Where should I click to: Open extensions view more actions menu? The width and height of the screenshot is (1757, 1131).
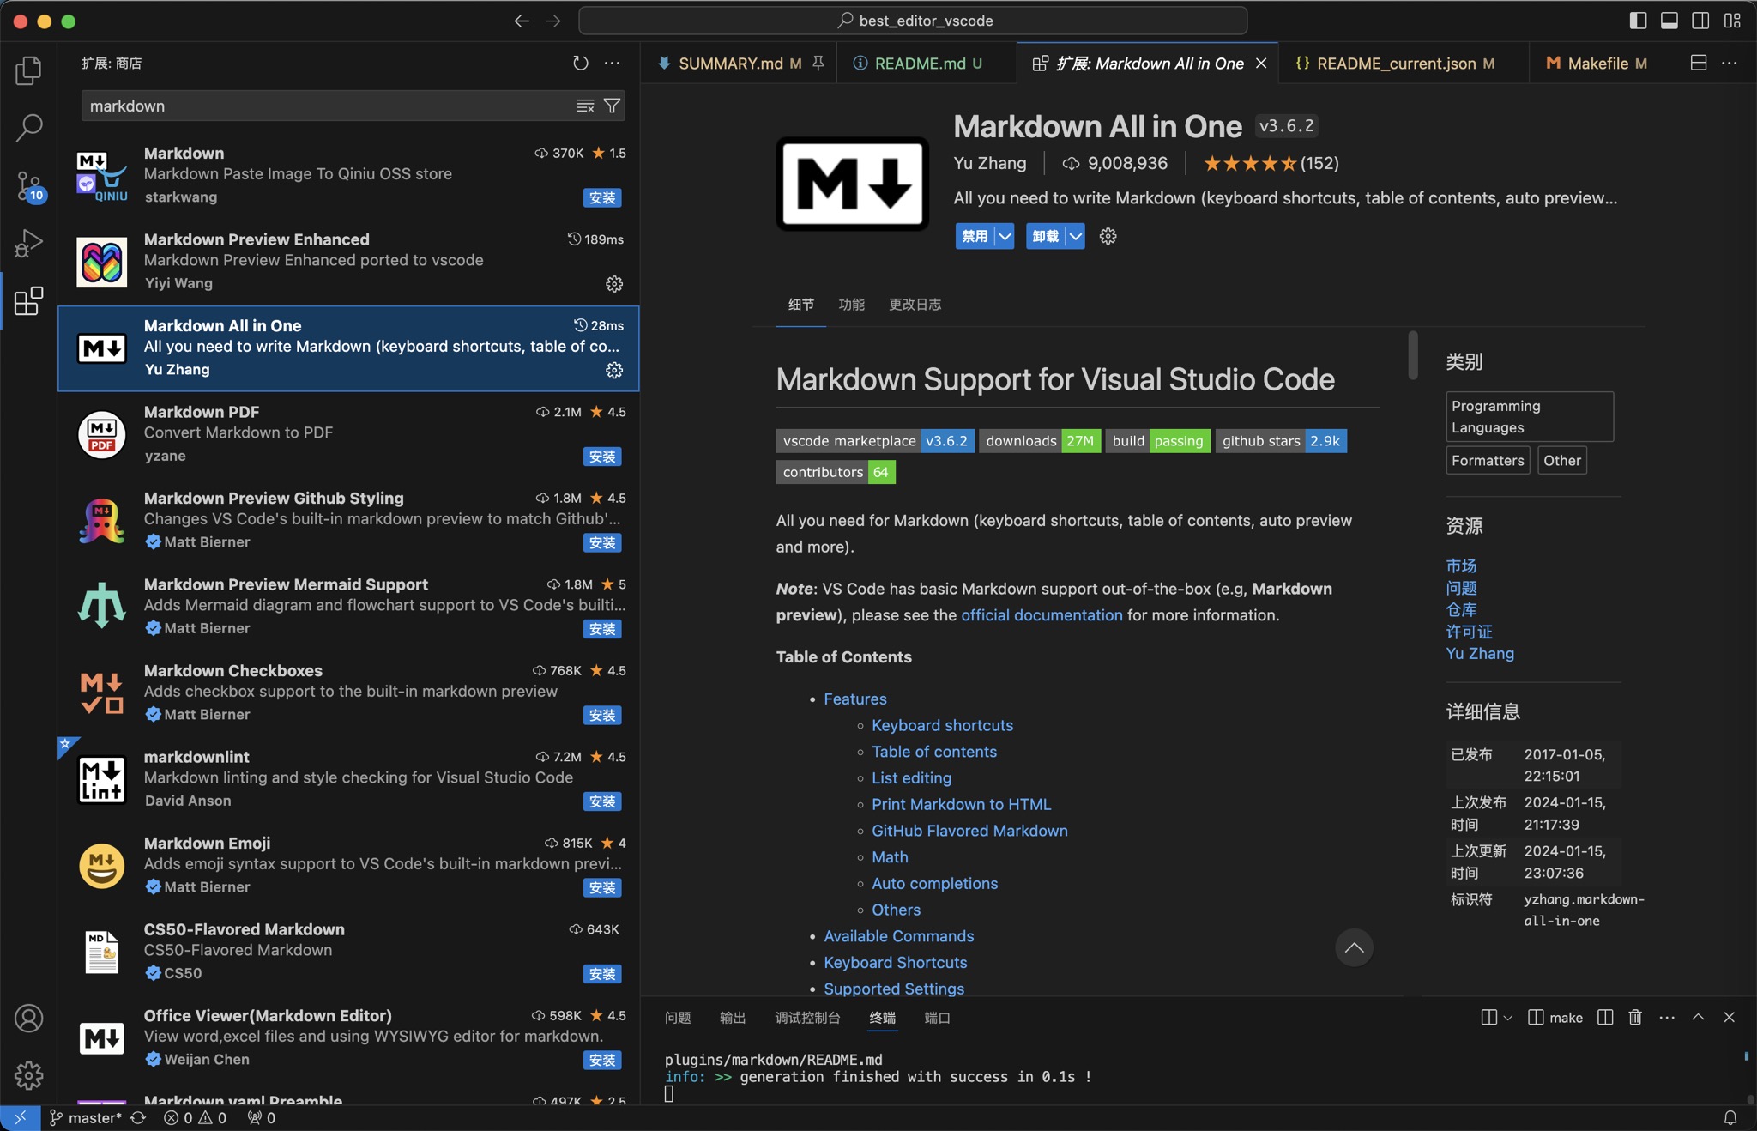[x=612, y=63]
